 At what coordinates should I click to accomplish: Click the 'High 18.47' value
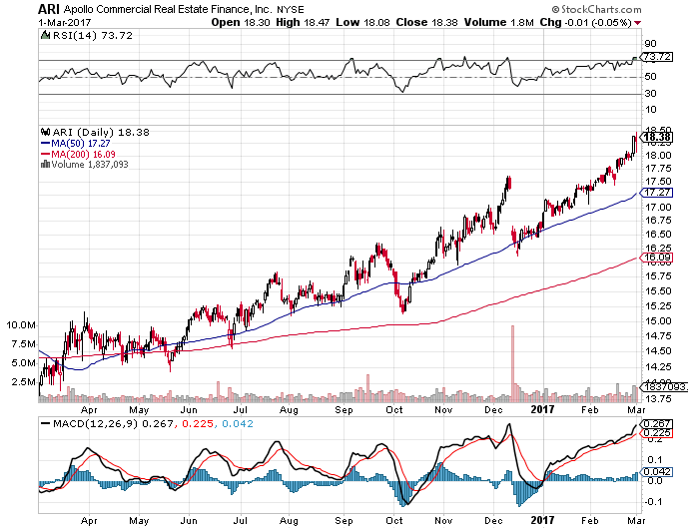click(303, 23)
